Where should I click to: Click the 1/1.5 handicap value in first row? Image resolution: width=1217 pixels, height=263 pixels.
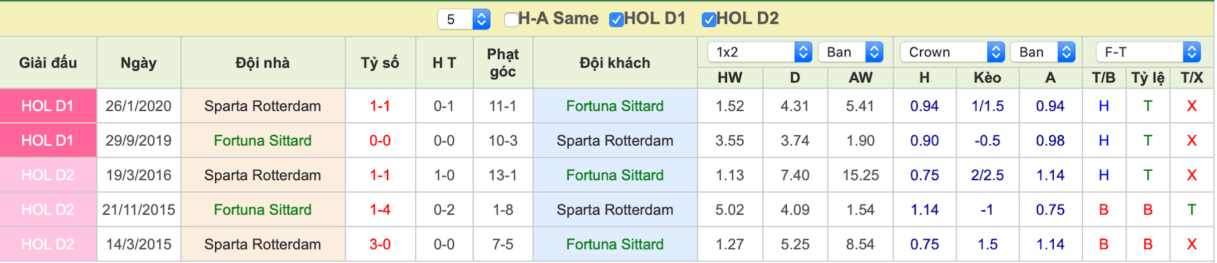987,106
